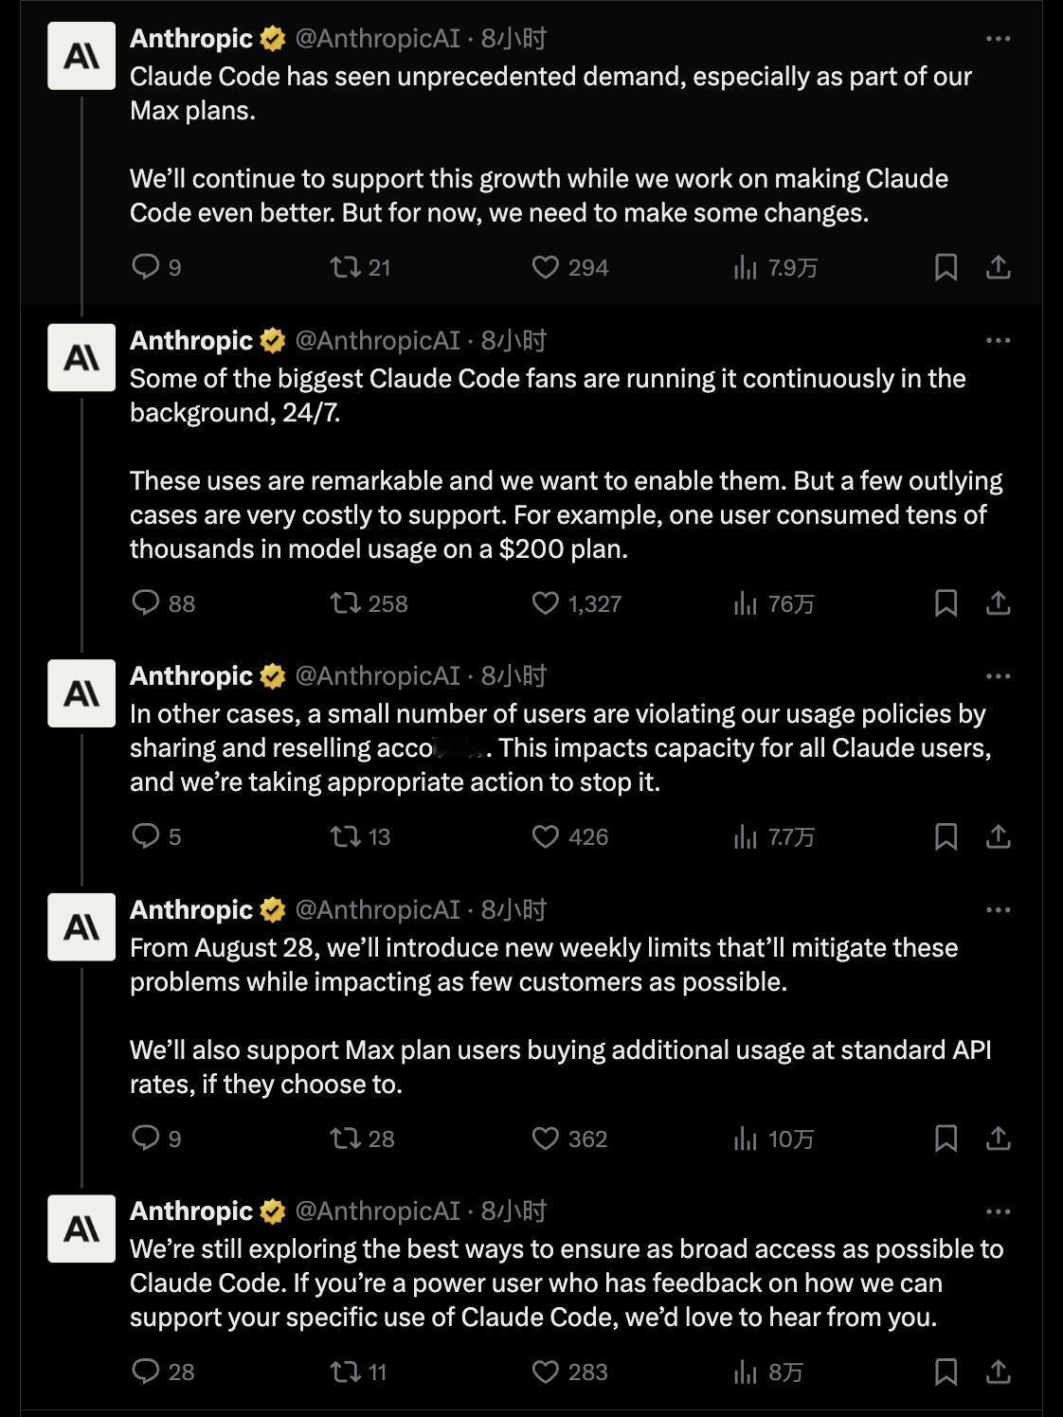
Task: Like the last tweet with 283 likes
Action: [569, 1372]
